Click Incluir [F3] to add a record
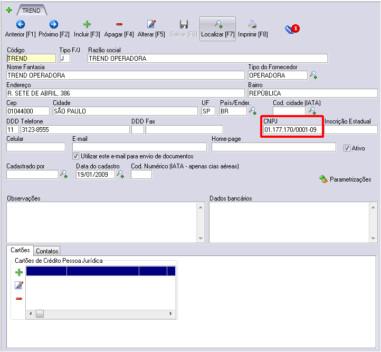The image size is (381, 352). tap(87, 28)
